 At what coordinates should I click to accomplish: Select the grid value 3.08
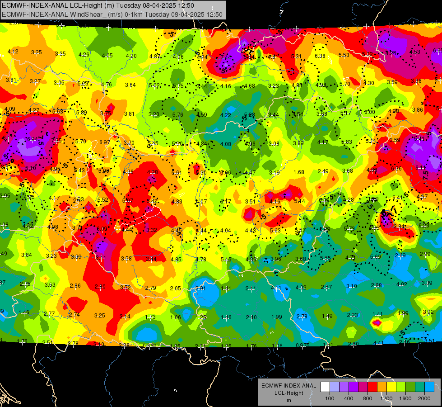[x=274, y=144]
